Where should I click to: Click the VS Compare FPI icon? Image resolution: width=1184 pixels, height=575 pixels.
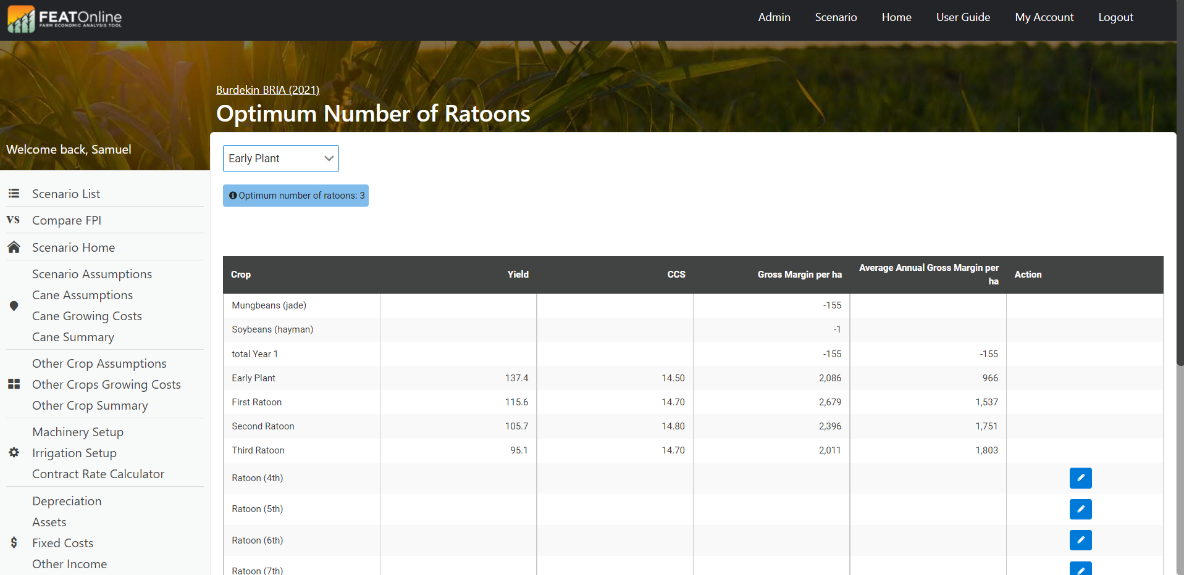click(x=13, y=220)
